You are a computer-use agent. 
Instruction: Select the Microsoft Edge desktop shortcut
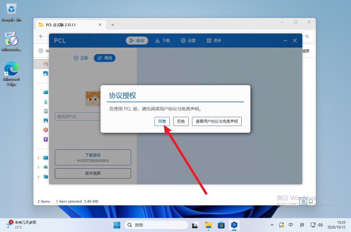[11, 74]
